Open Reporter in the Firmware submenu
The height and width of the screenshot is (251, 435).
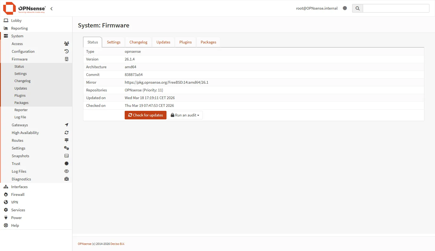pyautogui.click(x=21, y=110)
